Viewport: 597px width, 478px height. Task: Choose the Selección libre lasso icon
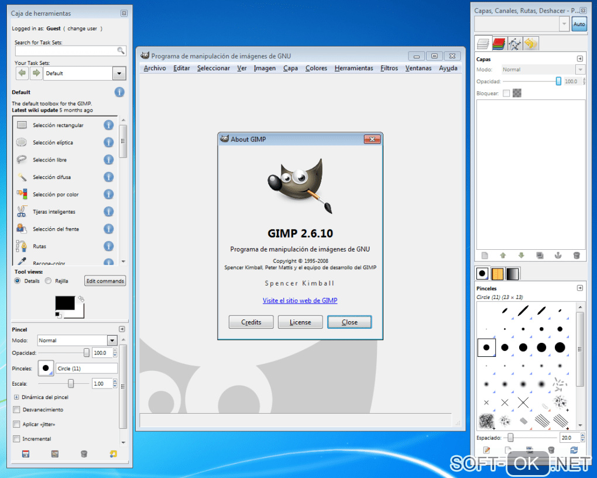pyautogui.click(x=22, y=160)
